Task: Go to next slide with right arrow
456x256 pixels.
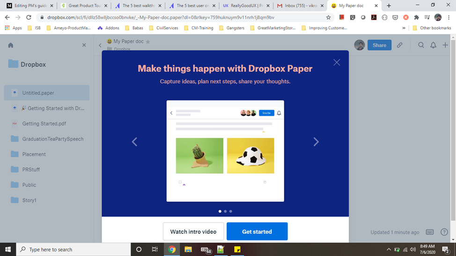Action: point(316,142)
